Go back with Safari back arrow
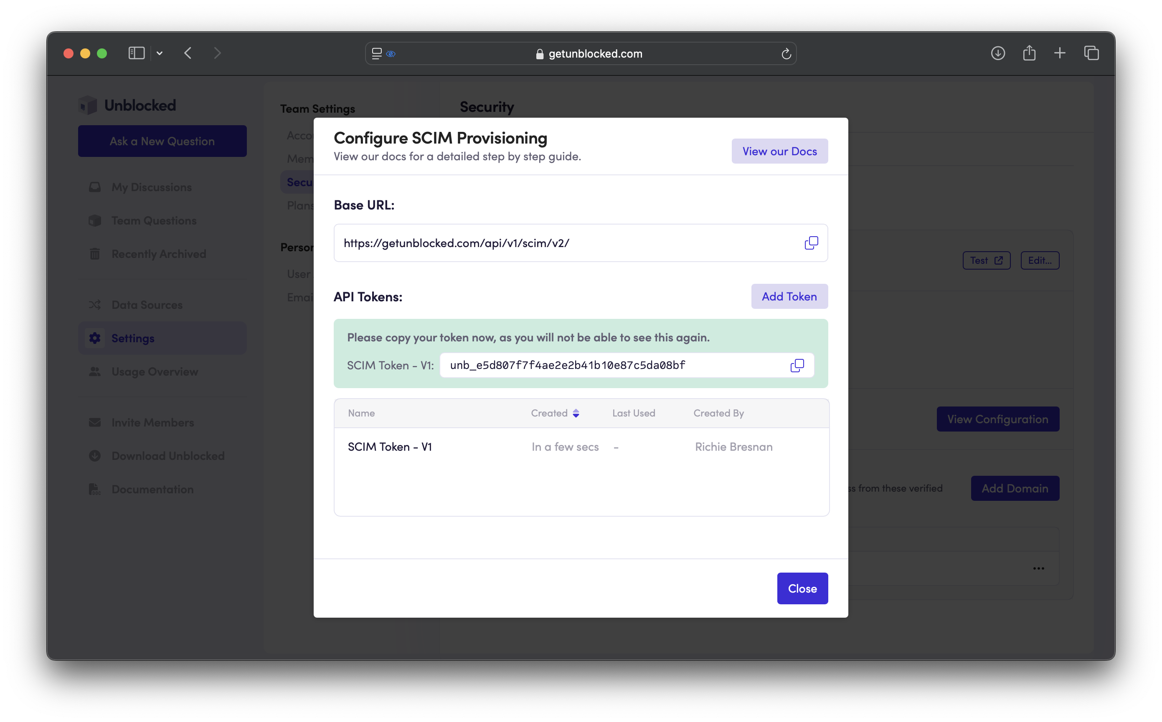 point(188,53)
